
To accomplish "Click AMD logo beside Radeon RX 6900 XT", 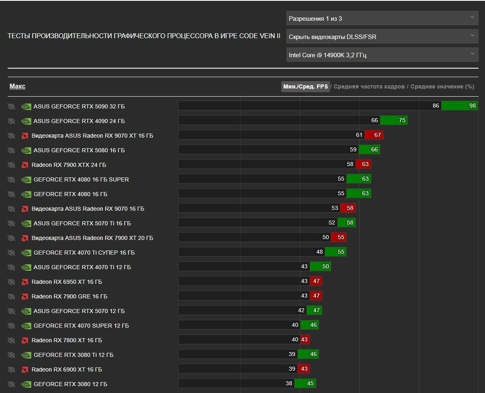I will click(25, 369).
